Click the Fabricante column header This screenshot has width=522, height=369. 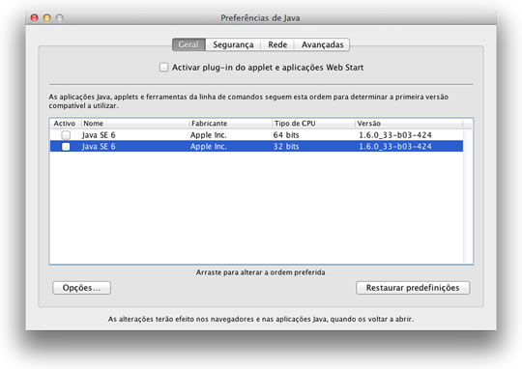231,124
